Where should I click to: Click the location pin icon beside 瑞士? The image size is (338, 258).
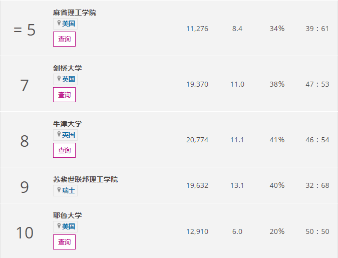[x=59, y=190]
